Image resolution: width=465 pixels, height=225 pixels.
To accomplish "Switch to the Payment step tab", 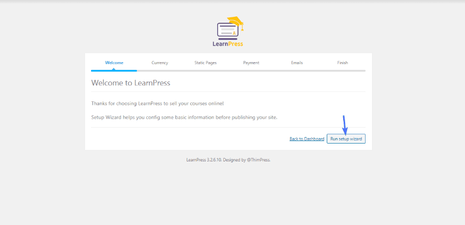I will [x=251, y=63].
